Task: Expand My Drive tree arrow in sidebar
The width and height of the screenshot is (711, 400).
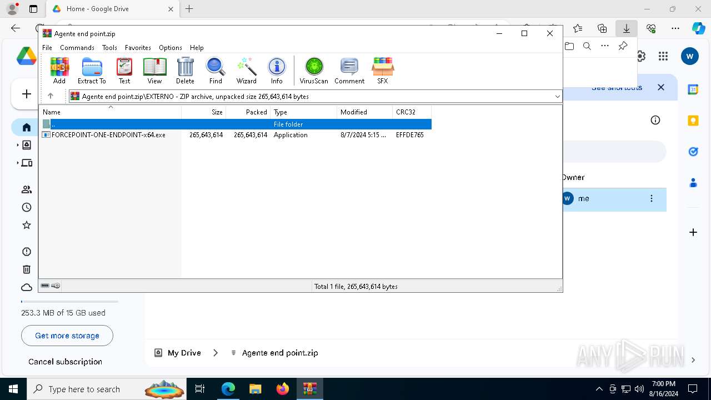Action: (17, 146)
